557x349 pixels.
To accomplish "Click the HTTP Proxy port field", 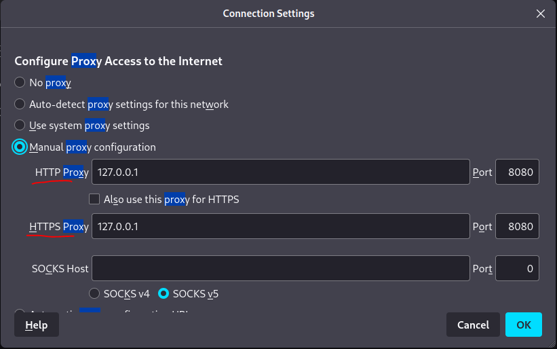I will point(517,172).
